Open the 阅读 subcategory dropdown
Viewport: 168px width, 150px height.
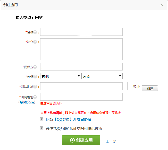click(x=102, y=76)
